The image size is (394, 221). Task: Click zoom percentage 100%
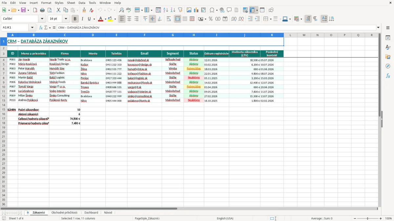point(388,218)
